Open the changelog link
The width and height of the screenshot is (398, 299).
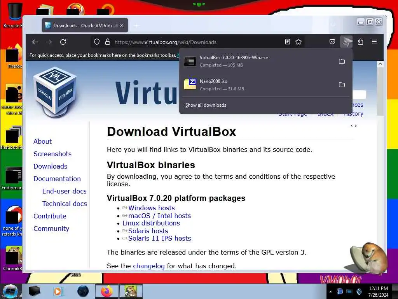[x=149, y=266]
